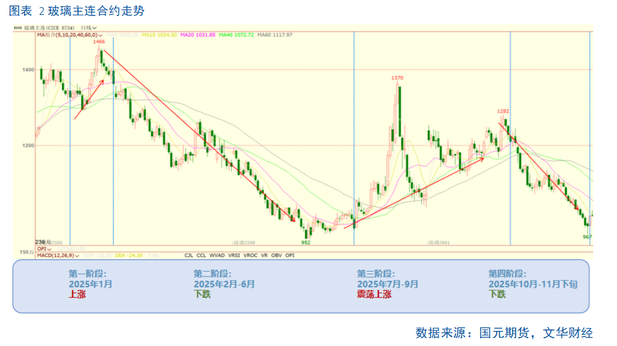Click the 图表 2 玻璃主连合约走势 title

tap(77, 11)
